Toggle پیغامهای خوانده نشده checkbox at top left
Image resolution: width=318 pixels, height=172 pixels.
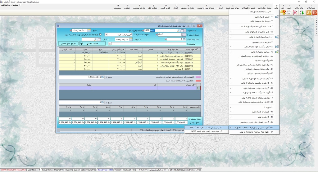(20, 5)
